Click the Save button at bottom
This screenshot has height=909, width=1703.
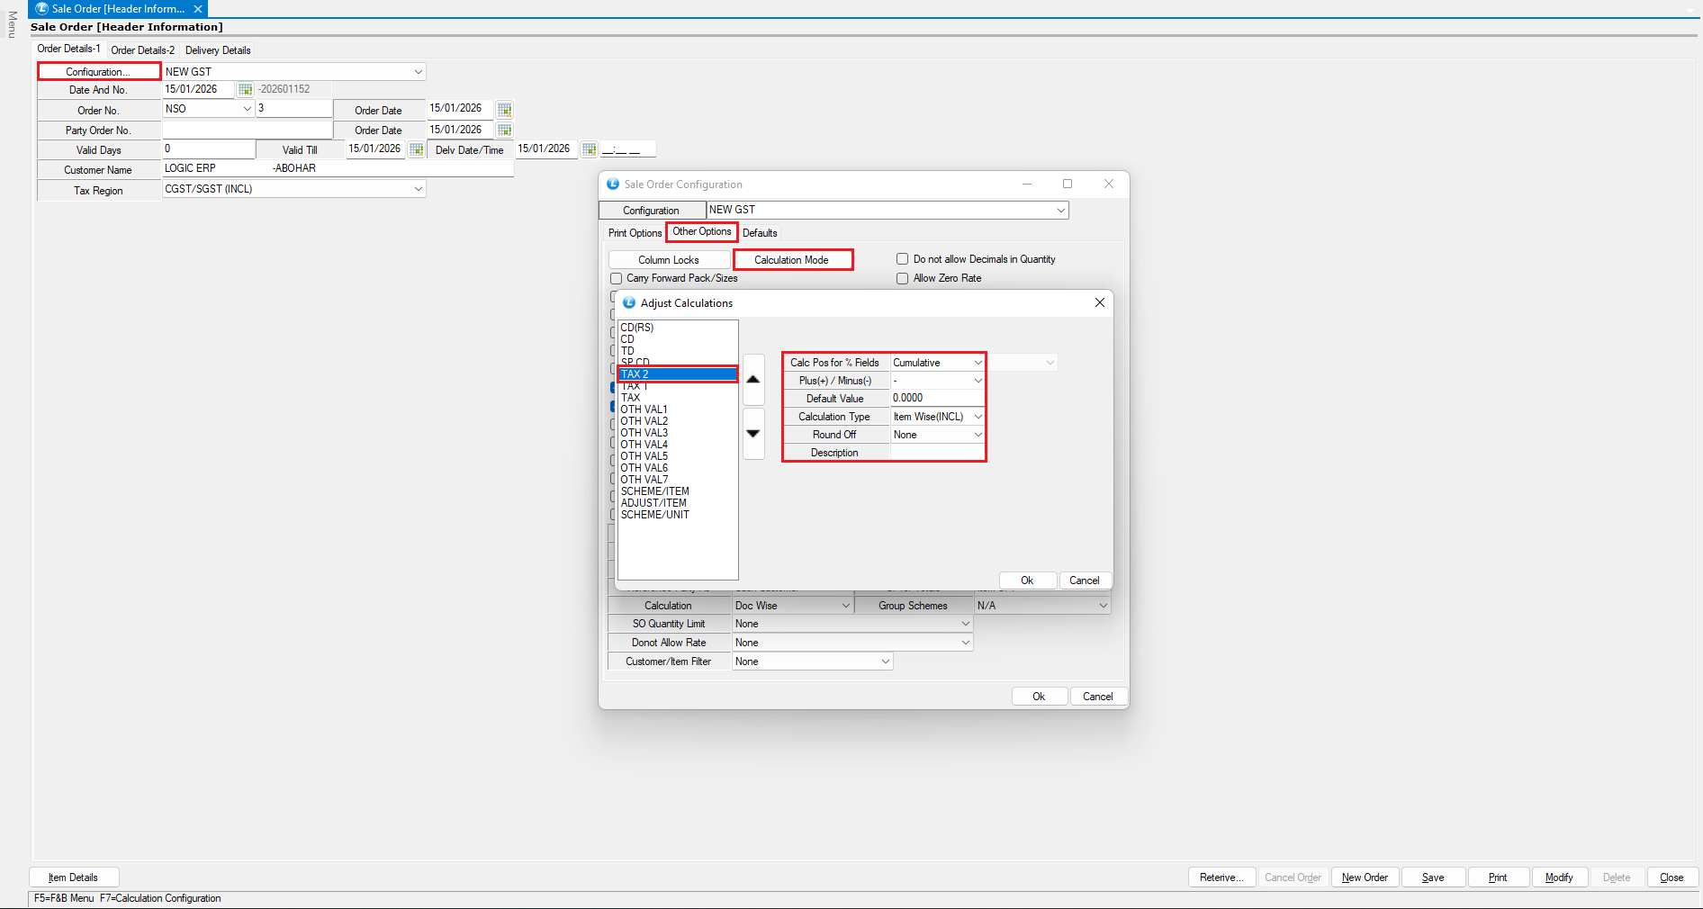point(1433,877)
